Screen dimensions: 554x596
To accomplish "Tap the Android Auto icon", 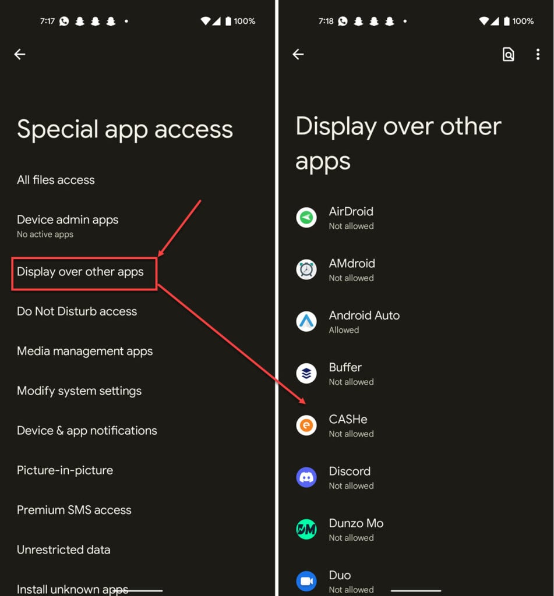I will click(x=306, y=321).
